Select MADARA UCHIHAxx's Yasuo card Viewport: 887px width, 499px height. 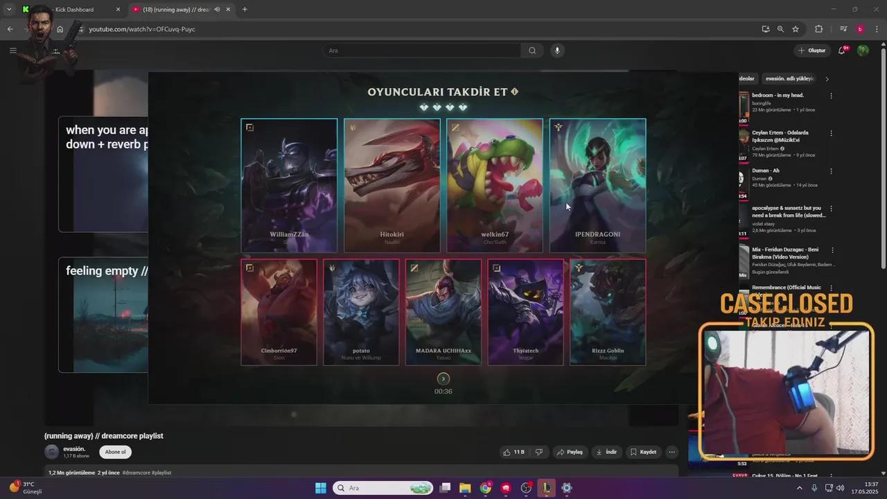pos(443,312)
